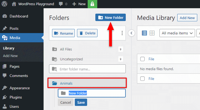Click the All Files count badge 9
Viewport: 200px width, 110px height.
tap(121, 49)
